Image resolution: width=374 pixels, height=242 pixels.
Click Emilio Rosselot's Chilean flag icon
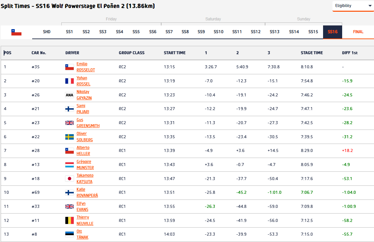(69, 67)
